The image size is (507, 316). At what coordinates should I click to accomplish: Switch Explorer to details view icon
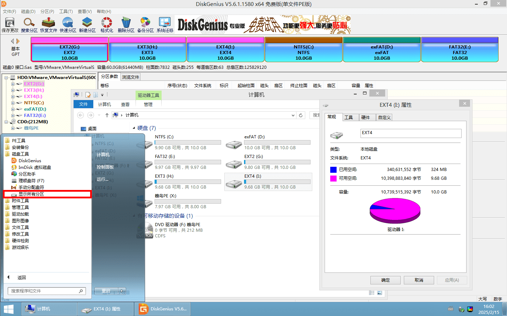click(372, 293)
